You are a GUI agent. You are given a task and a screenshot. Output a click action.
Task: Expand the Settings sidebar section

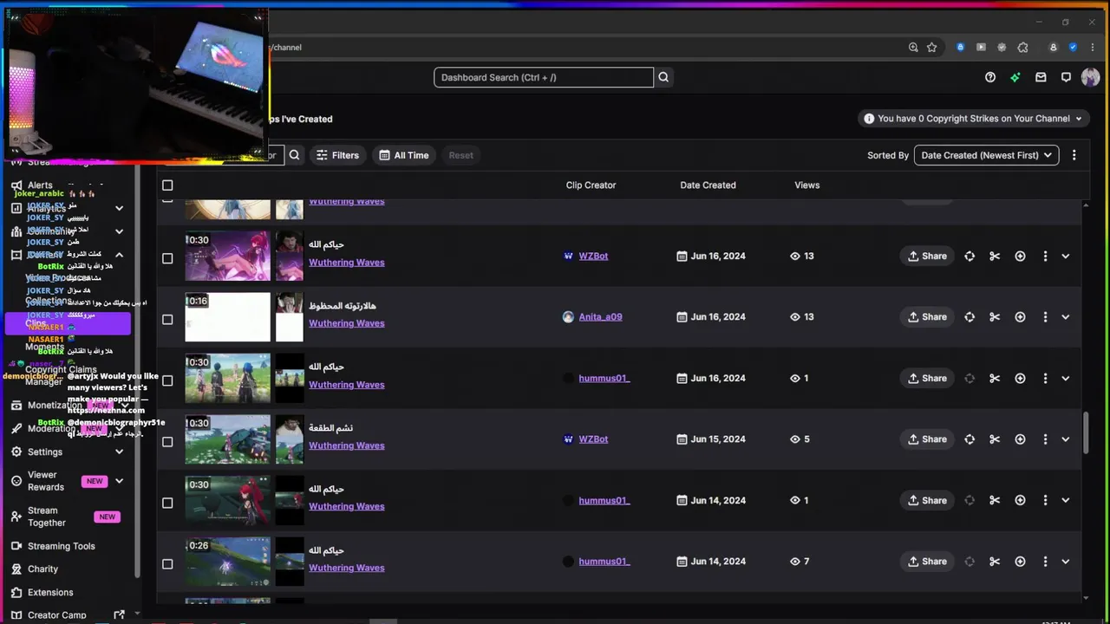(119, 452)
